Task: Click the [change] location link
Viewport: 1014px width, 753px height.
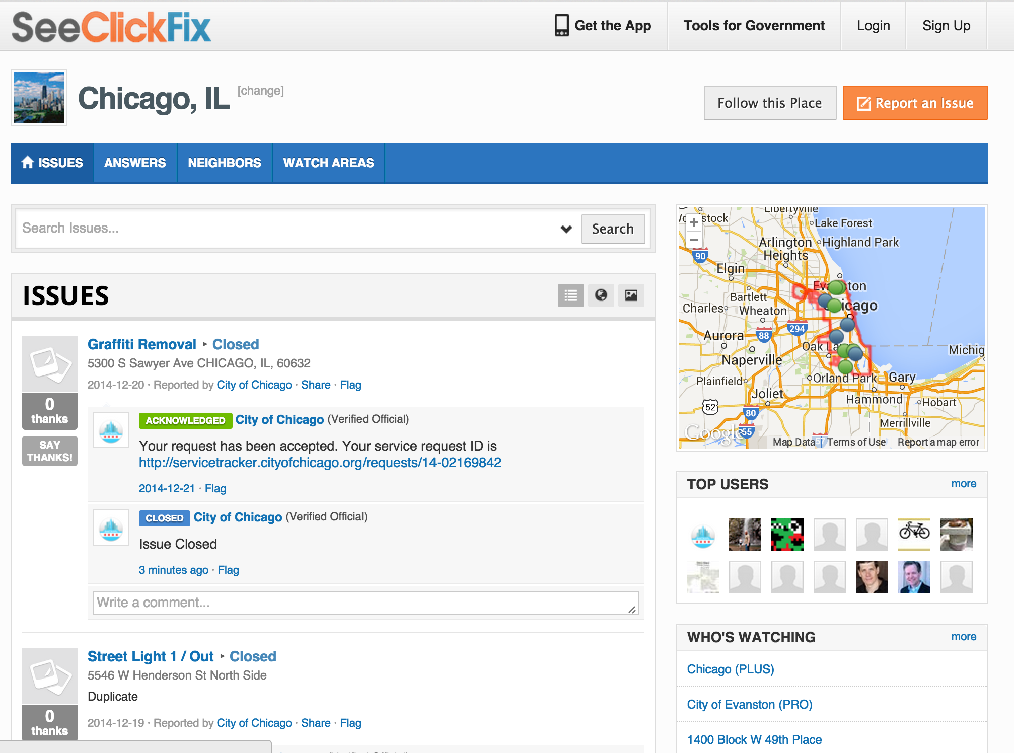Action: pyautogui.click(x=261, y=91)
